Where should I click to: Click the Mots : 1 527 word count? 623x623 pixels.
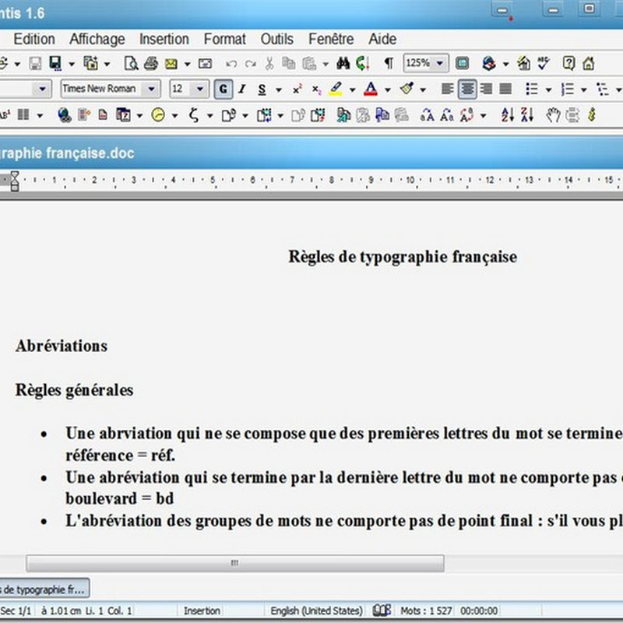[x=426, y=611]
